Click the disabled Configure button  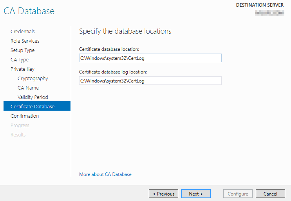[x=238, y=194]
